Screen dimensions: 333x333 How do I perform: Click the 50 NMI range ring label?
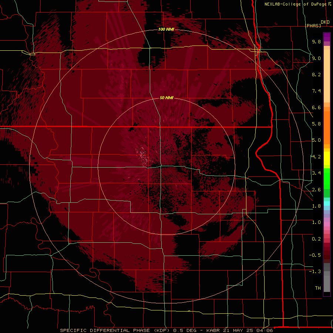(166, 98)
